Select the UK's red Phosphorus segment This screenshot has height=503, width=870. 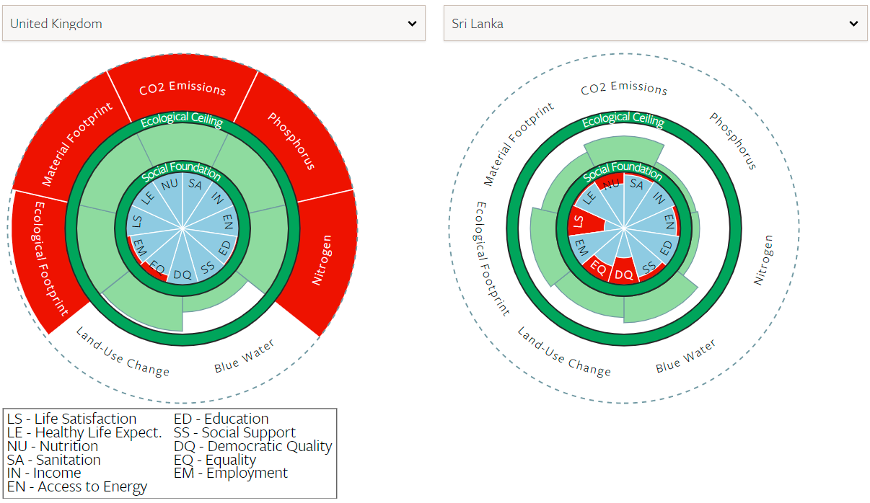pos(291,141)
